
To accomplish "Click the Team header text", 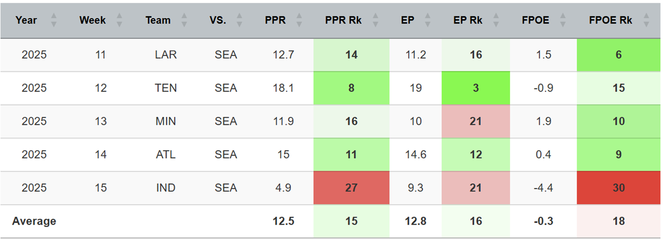I will coord(158,21).
